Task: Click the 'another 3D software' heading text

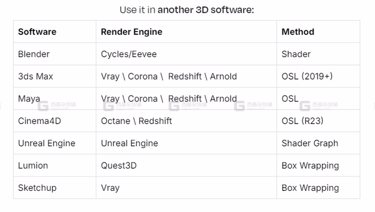Action: click(206, 10)
